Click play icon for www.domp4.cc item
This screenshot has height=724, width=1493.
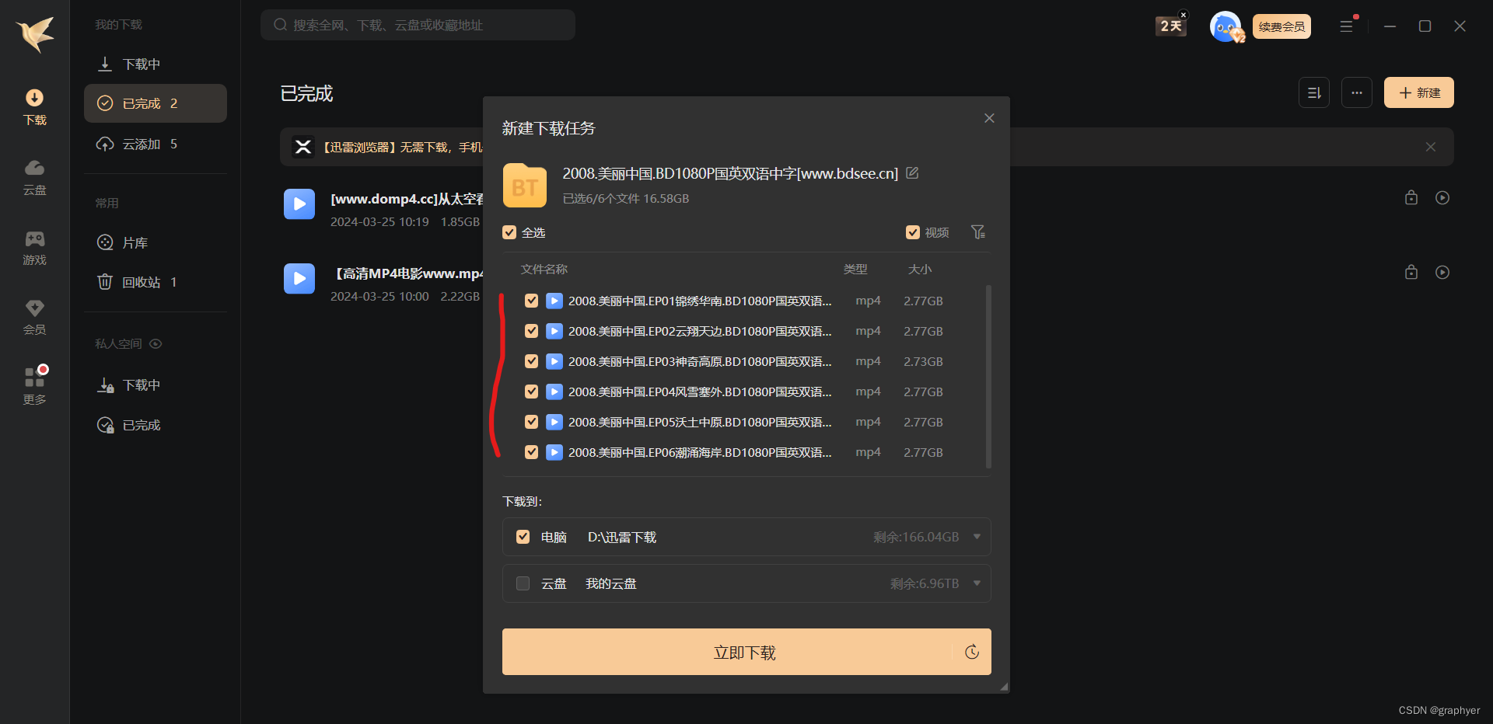(x=1442, y=197)
